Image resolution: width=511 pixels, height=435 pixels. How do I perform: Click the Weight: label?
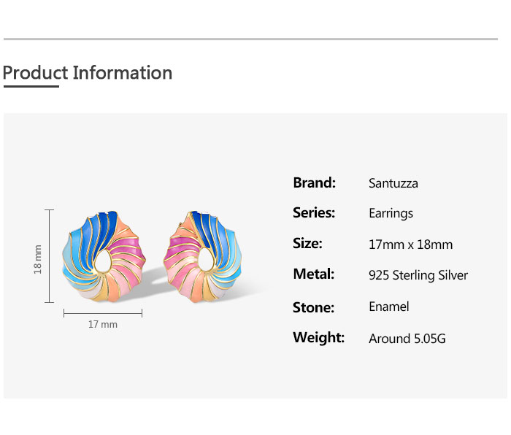pos(318,338)
